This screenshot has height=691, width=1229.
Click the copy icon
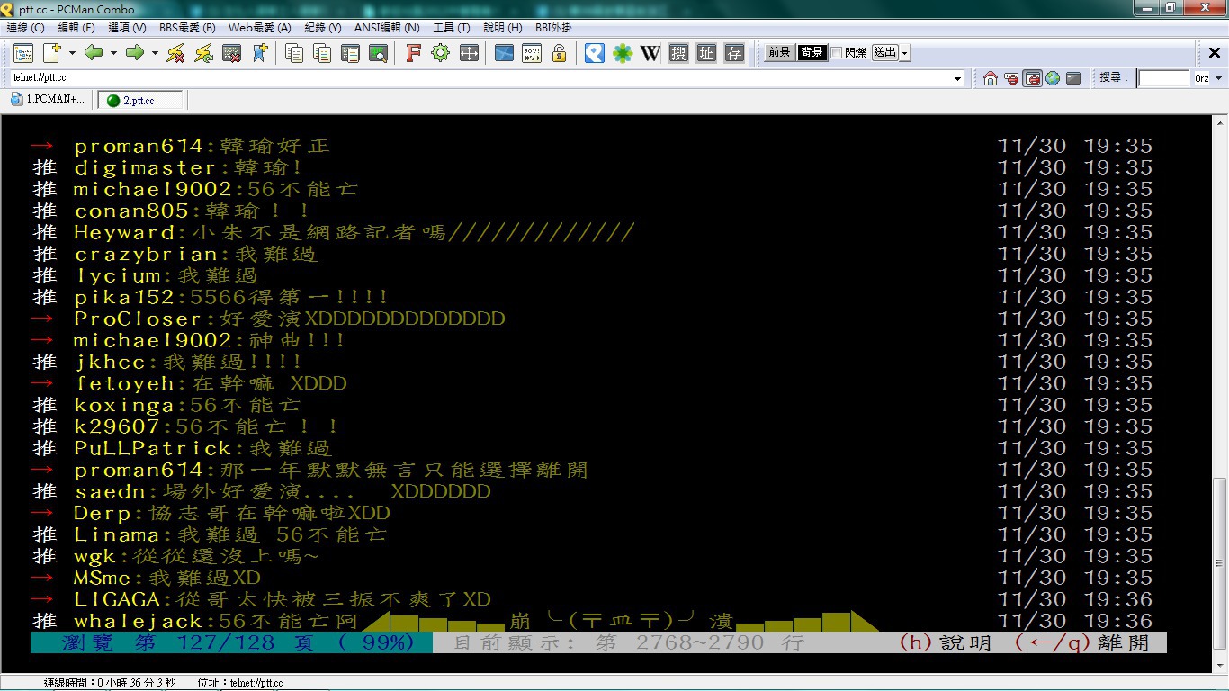tap(293, 53)
